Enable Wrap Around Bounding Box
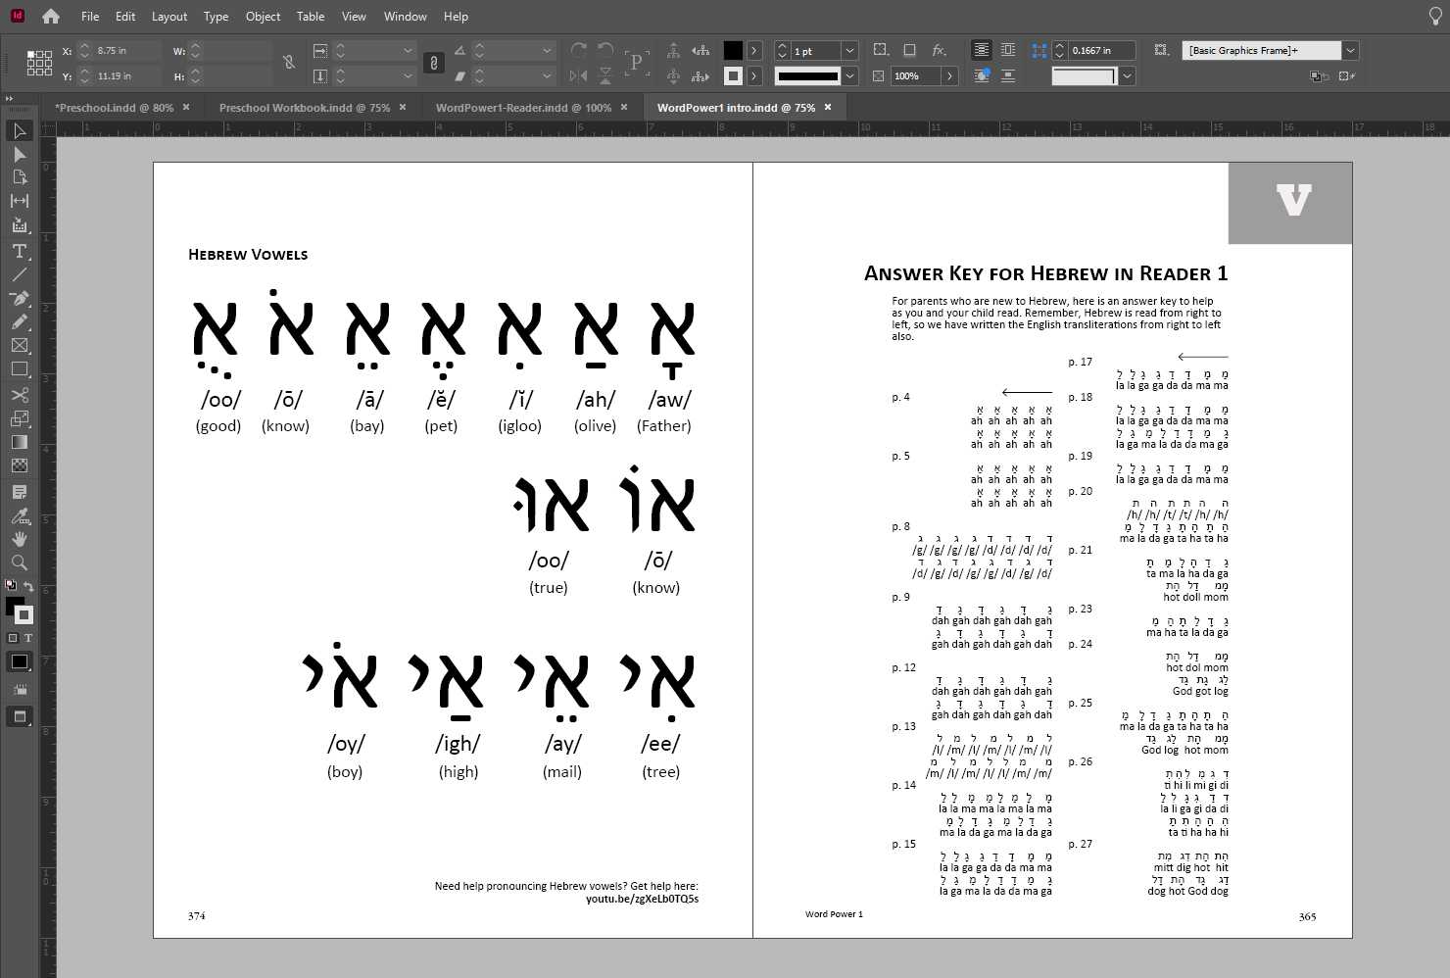Viewport: 1450px width, 978px height. (x=1008, y=50)
